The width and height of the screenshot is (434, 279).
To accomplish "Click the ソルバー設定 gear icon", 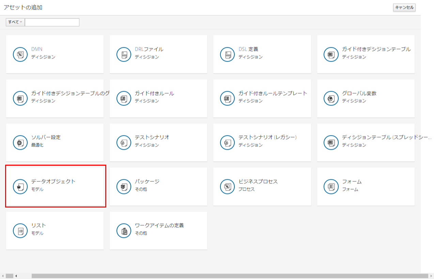I will pos(20,143).
